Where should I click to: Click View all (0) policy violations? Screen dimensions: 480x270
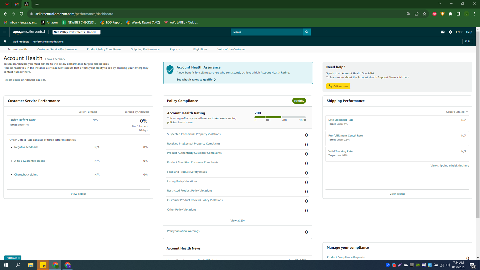pos(237,220)
